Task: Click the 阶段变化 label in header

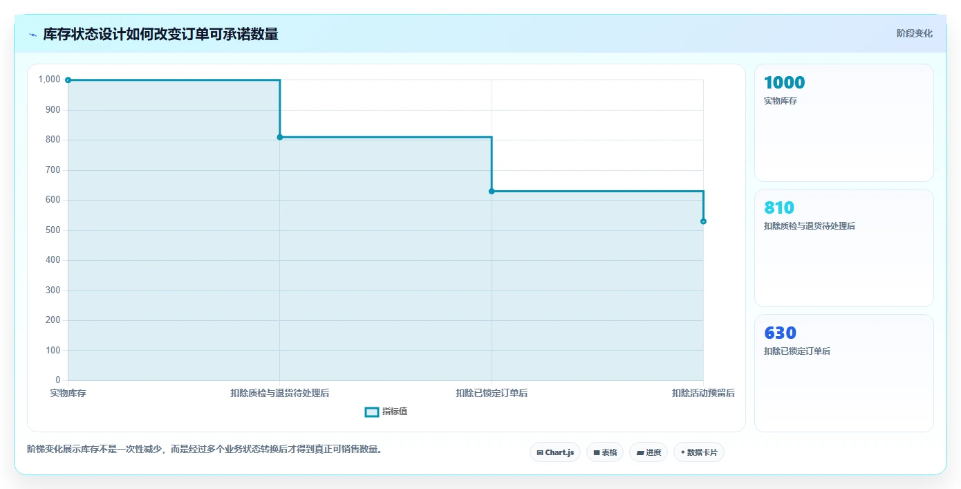Action: 914,33
